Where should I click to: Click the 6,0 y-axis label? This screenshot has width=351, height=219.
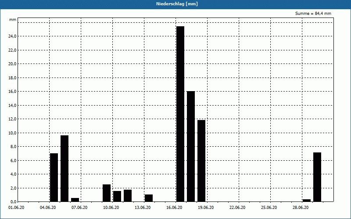(x=13, y=160)
